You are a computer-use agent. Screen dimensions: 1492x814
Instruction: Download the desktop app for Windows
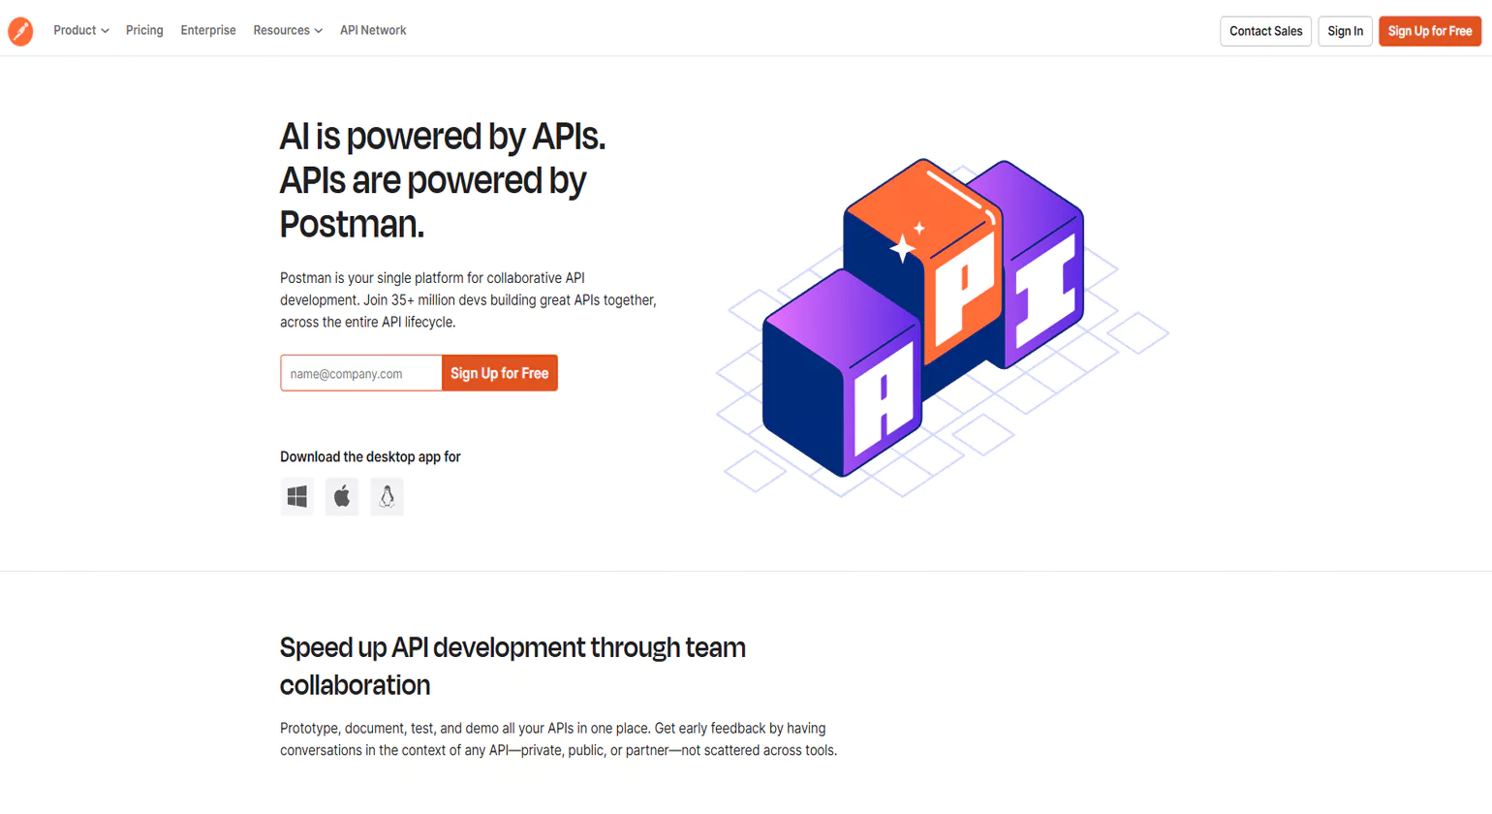296,497
